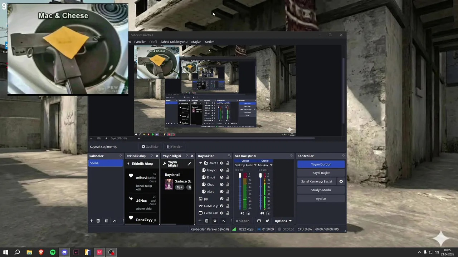Open Ayarlar settings button
This screenshot has width=458, height=257.
(x=321, y=198)
